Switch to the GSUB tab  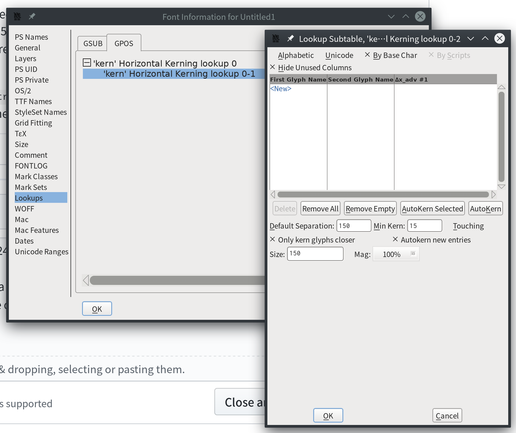(92, 43)
